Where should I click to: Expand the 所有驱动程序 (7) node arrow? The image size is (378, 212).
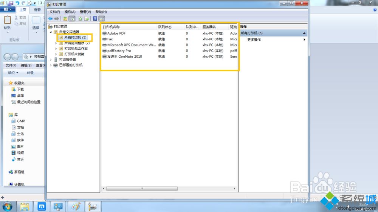point(56,43)
